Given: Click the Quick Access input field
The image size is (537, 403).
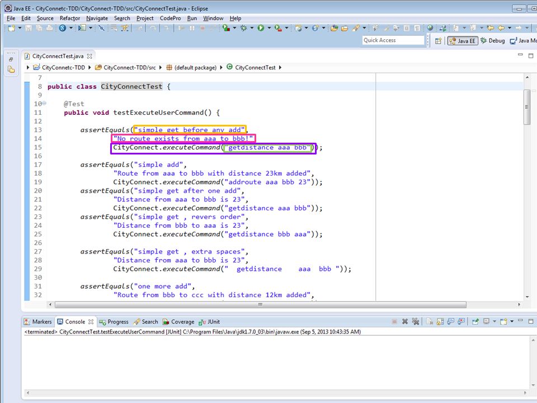Looking at the screenshot, I should 393,40.
